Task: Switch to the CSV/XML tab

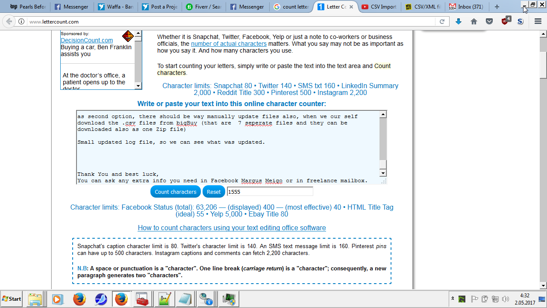Action: pyautogui.click(x=423, y=7)
